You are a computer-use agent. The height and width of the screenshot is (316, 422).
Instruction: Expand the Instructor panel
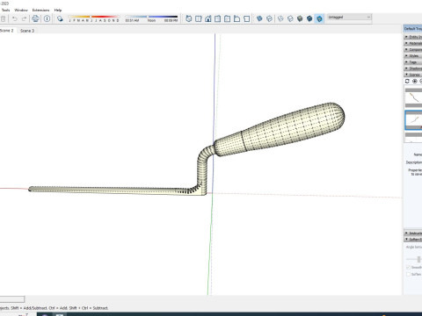(x=413, y=233)
